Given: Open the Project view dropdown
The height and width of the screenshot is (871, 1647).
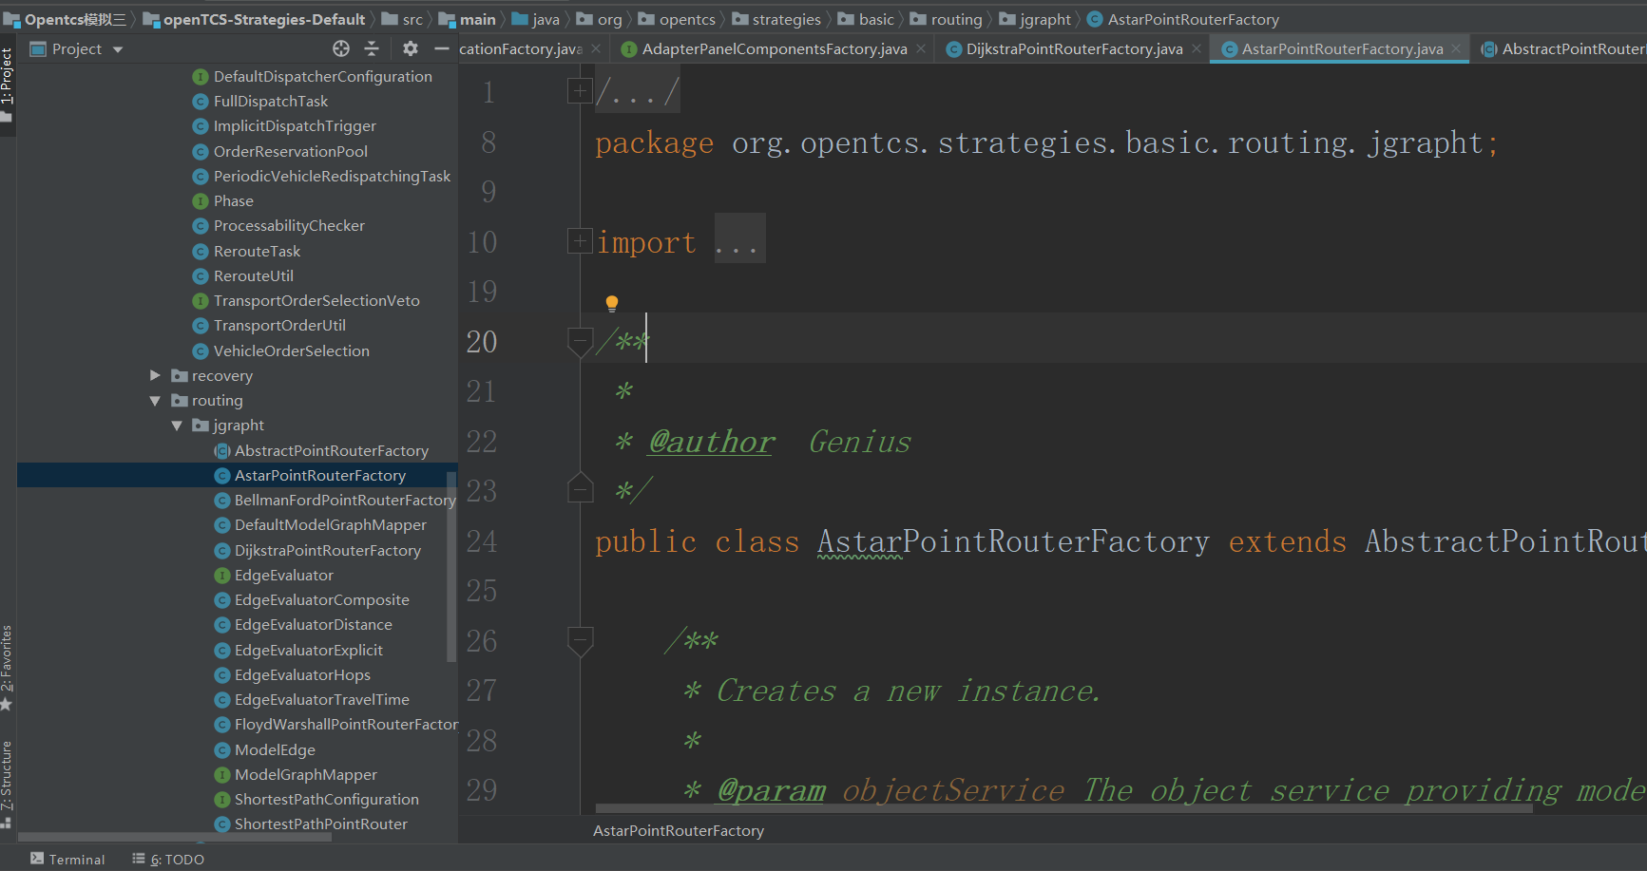Looking at the screenshot, I should pos(118,49).
